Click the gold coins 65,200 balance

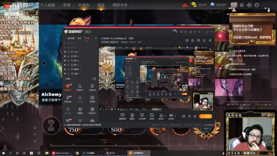[199, 5]
